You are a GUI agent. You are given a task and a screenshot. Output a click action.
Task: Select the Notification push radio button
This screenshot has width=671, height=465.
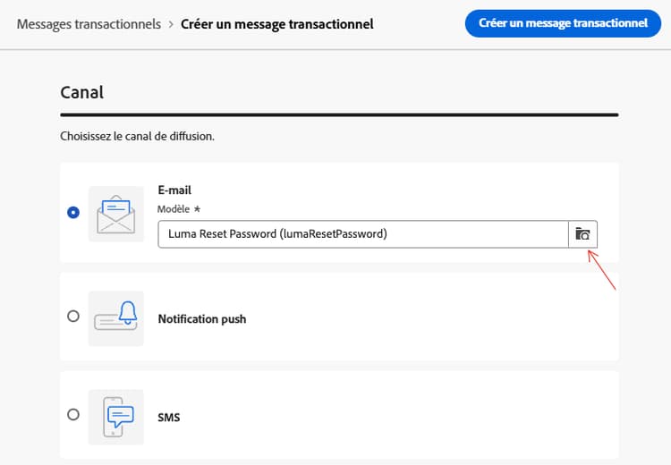pyautogui.click(x=73, y=317)
